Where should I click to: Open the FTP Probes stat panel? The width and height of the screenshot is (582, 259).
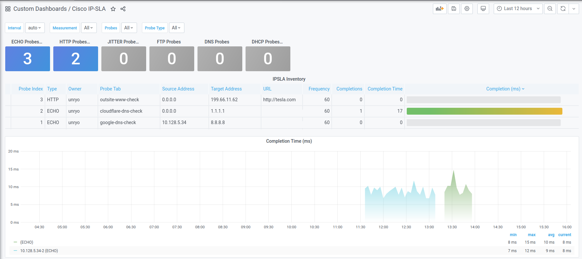point(172,59)
